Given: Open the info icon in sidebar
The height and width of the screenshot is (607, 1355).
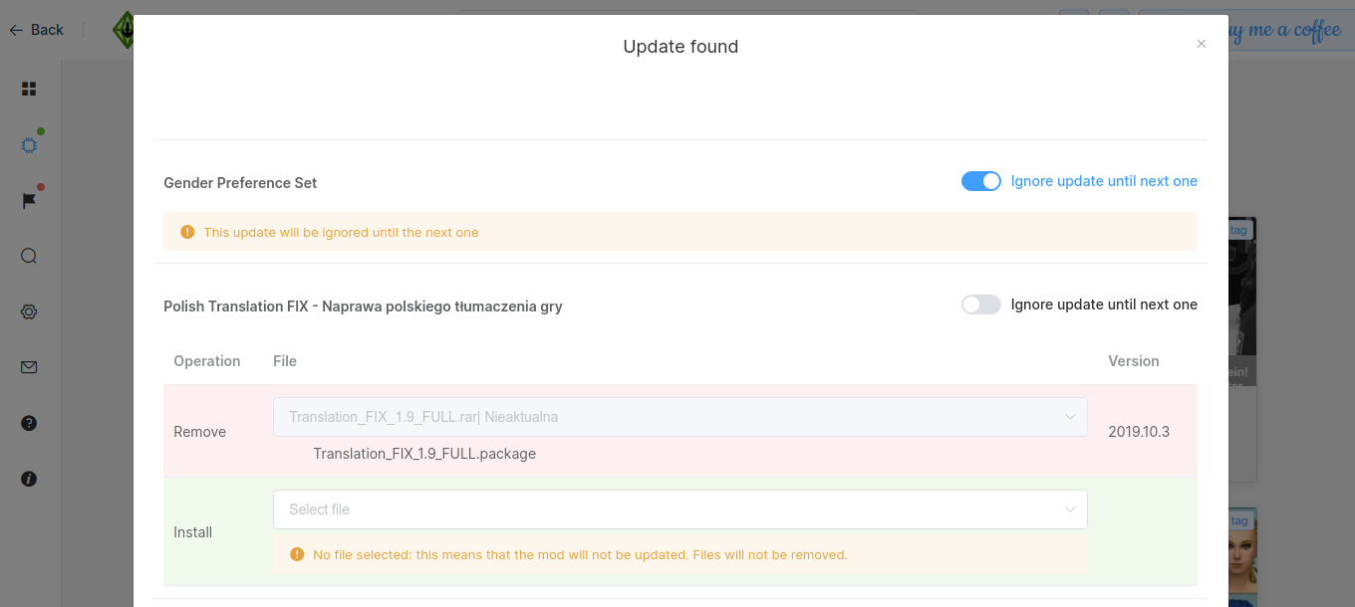Looking at the screenshot, I should pyautogui.click(x=29, y=479).
